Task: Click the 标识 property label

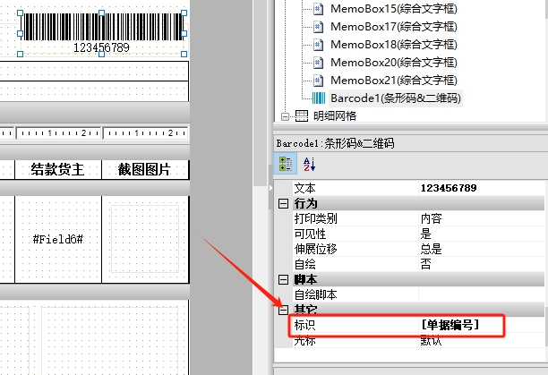Action: 304,325
